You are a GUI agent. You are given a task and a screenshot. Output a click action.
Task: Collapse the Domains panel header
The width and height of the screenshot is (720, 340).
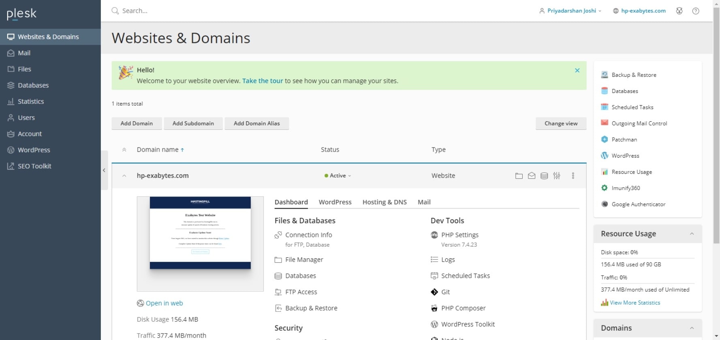(692, 328)
